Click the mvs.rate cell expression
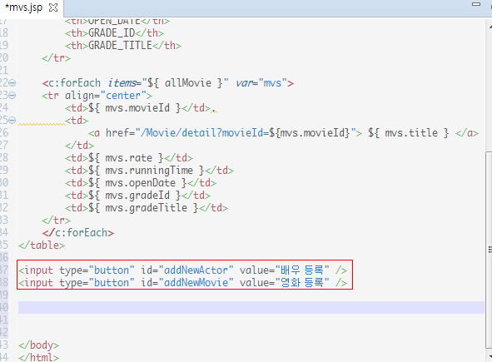Screen dimensions: 492x362 click(x=126, y=158)
